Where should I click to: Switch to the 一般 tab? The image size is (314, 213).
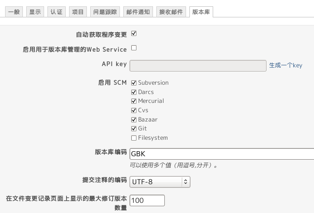[x=14, y=12]
